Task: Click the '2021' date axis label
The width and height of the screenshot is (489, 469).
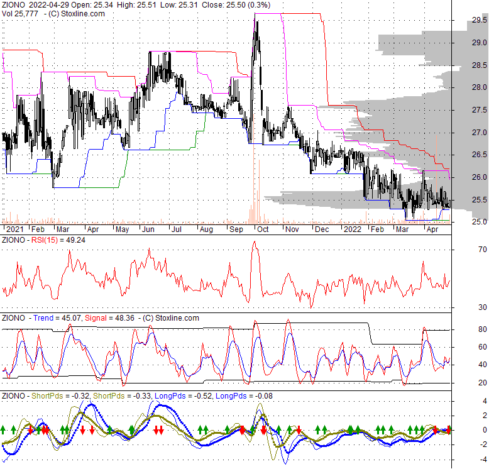Action: 14,229
